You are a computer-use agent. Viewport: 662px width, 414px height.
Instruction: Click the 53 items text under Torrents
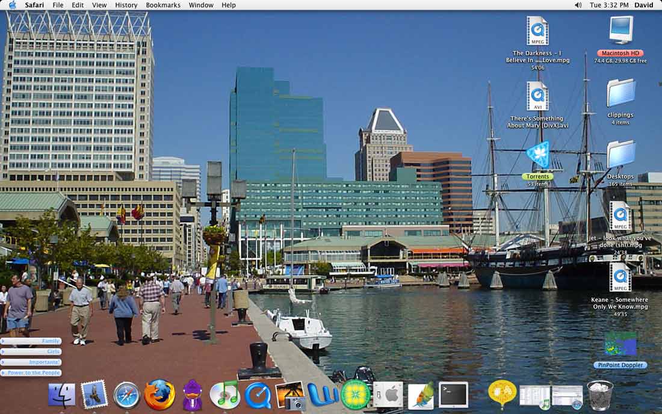[538, 184]
